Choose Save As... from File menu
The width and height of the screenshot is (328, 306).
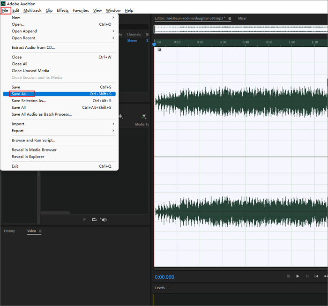[x=60, y=94]
